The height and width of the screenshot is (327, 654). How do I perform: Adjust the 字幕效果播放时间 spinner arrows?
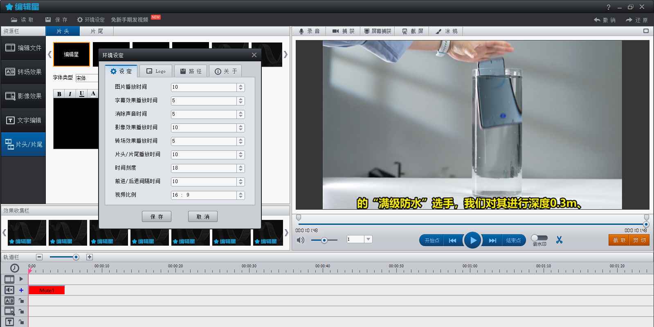click(241, 101)
